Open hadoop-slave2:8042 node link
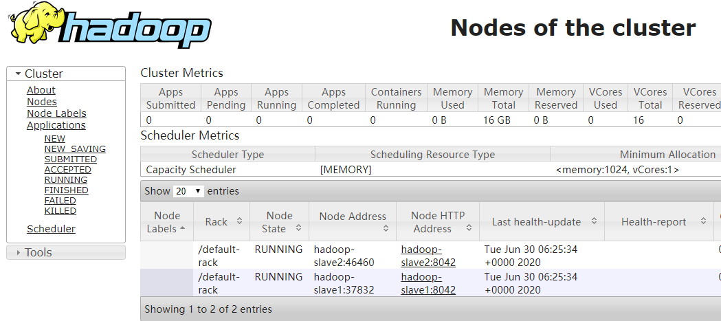The height and width of the screenshot is (321, 721). pos(428,256)
